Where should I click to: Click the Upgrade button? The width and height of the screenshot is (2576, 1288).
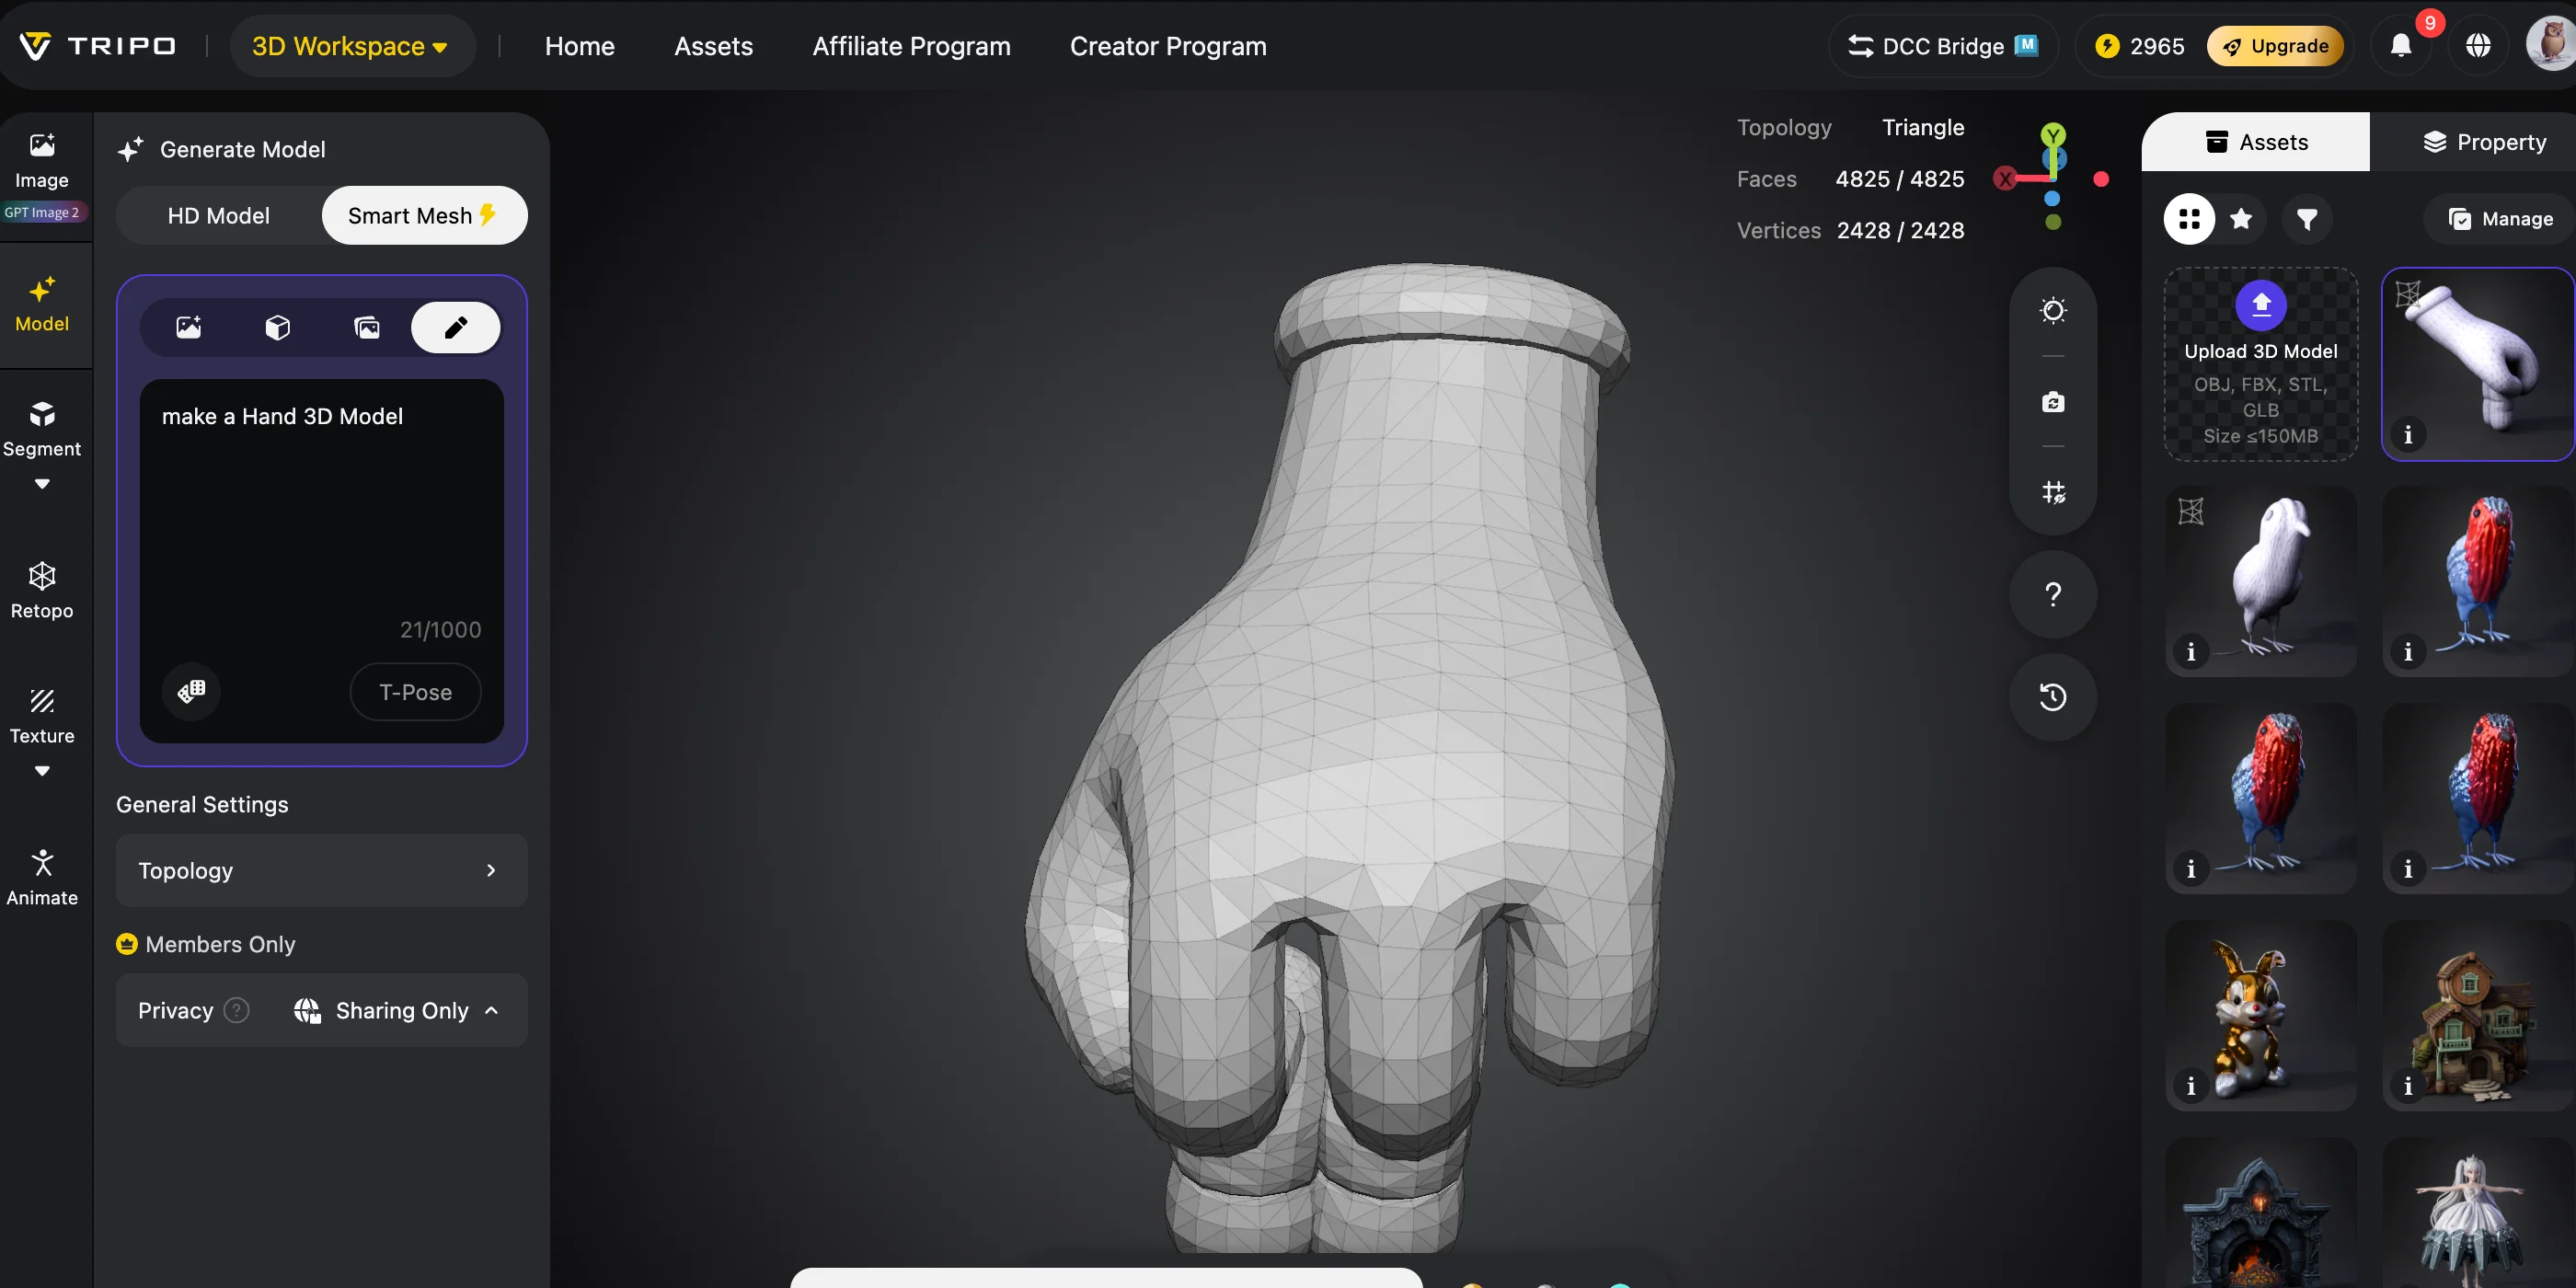coord(2275,46)
